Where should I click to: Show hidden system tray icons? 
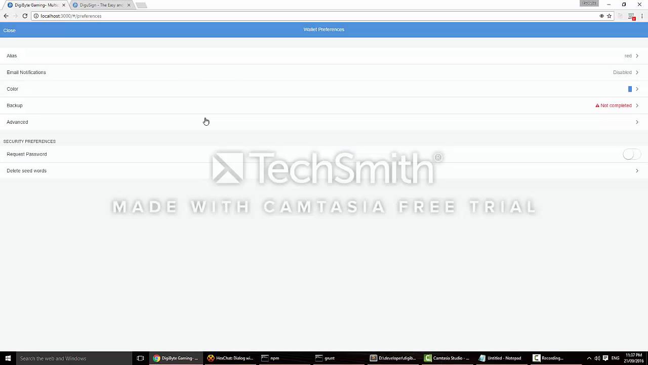[589, 358]
